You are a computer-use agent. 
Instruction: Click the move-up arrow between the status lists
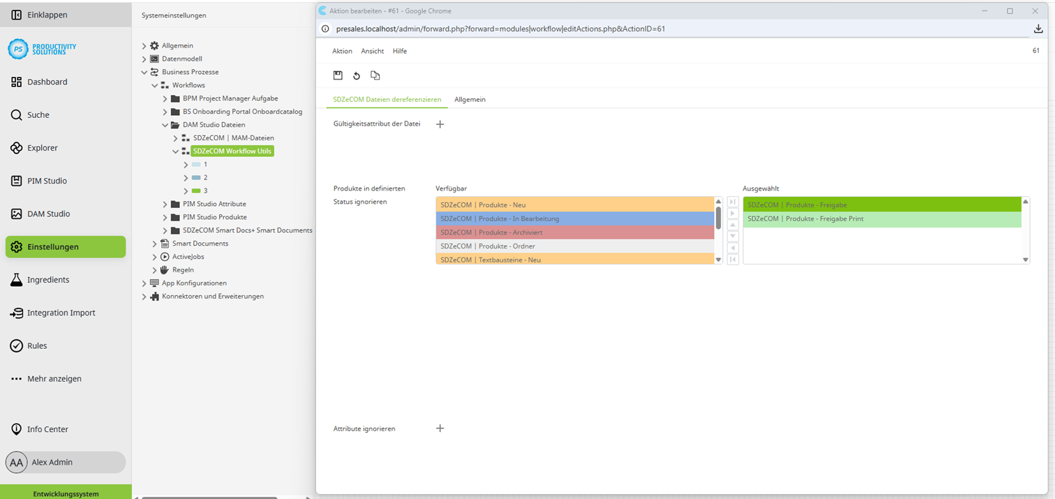point(731,225)
